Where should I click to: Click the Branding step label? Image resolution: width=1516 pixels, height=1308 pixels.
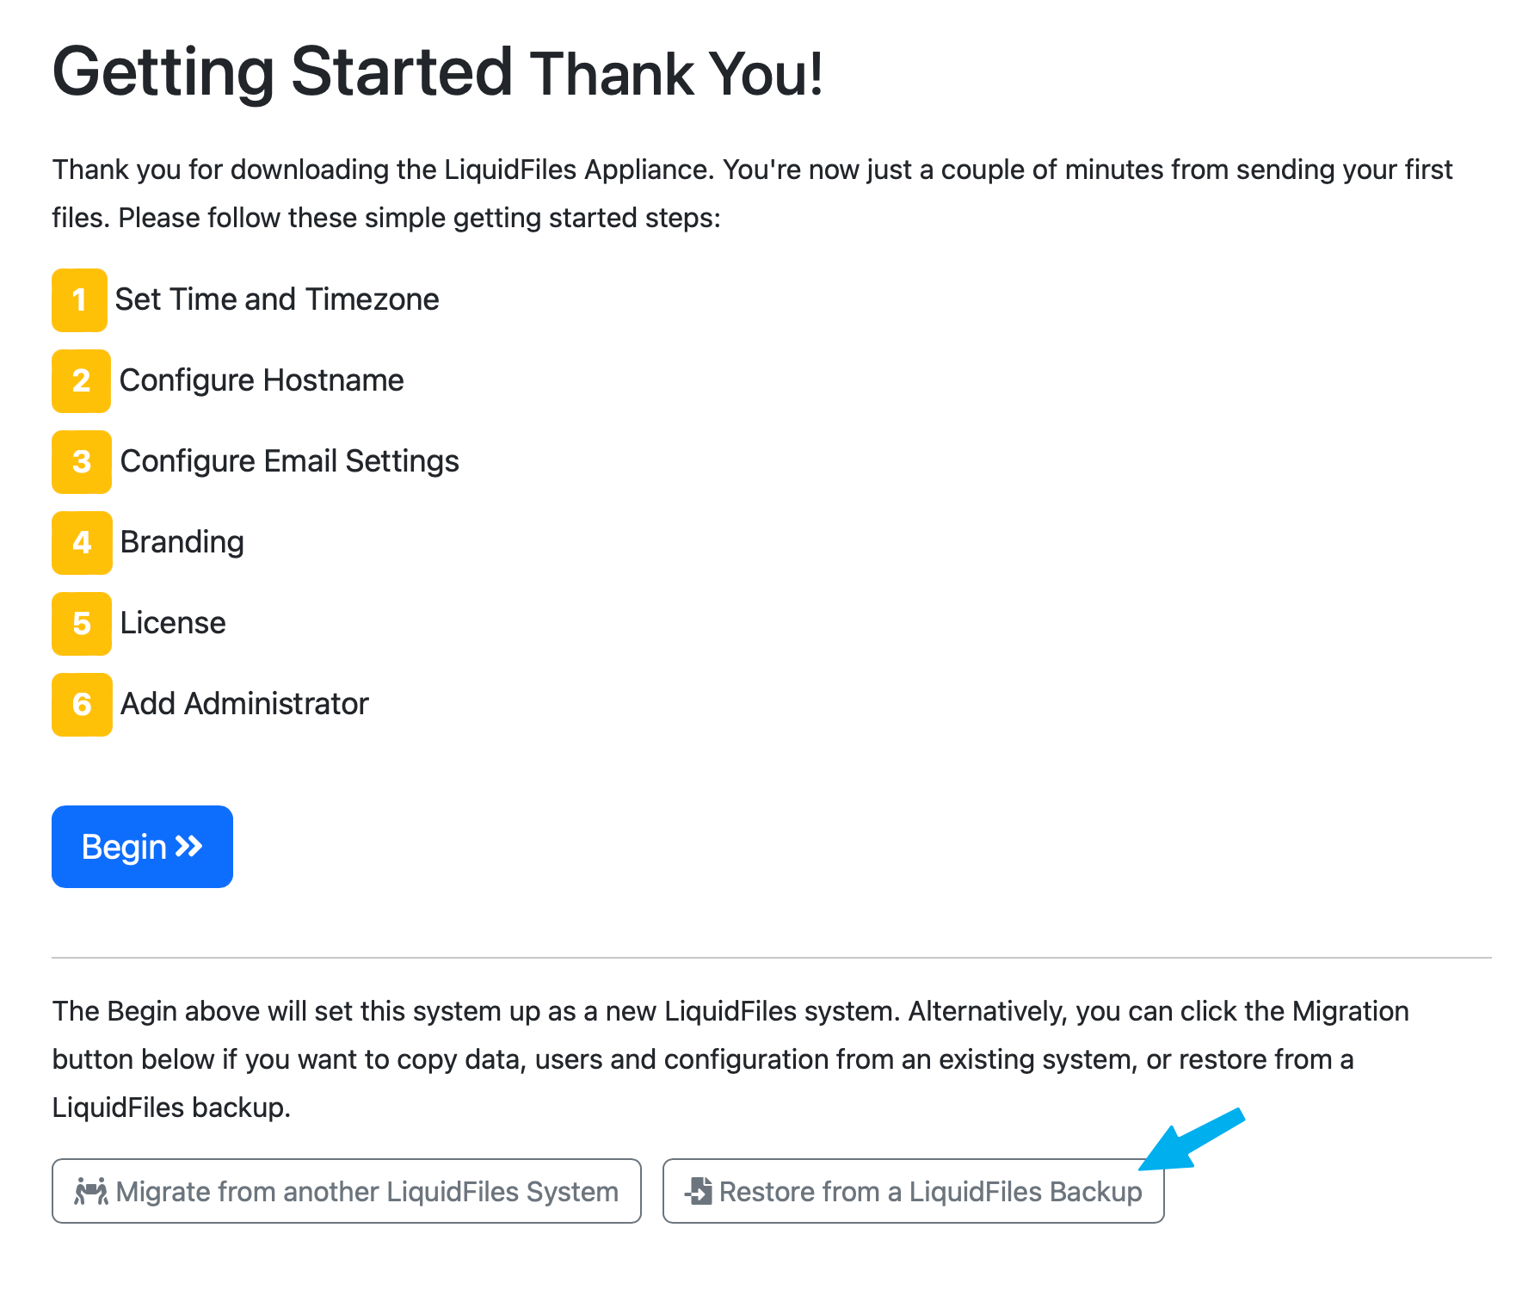[182, 542]
